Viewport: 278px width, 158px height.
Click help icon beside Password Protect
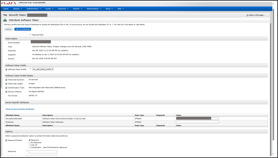[x=6, y=140]
